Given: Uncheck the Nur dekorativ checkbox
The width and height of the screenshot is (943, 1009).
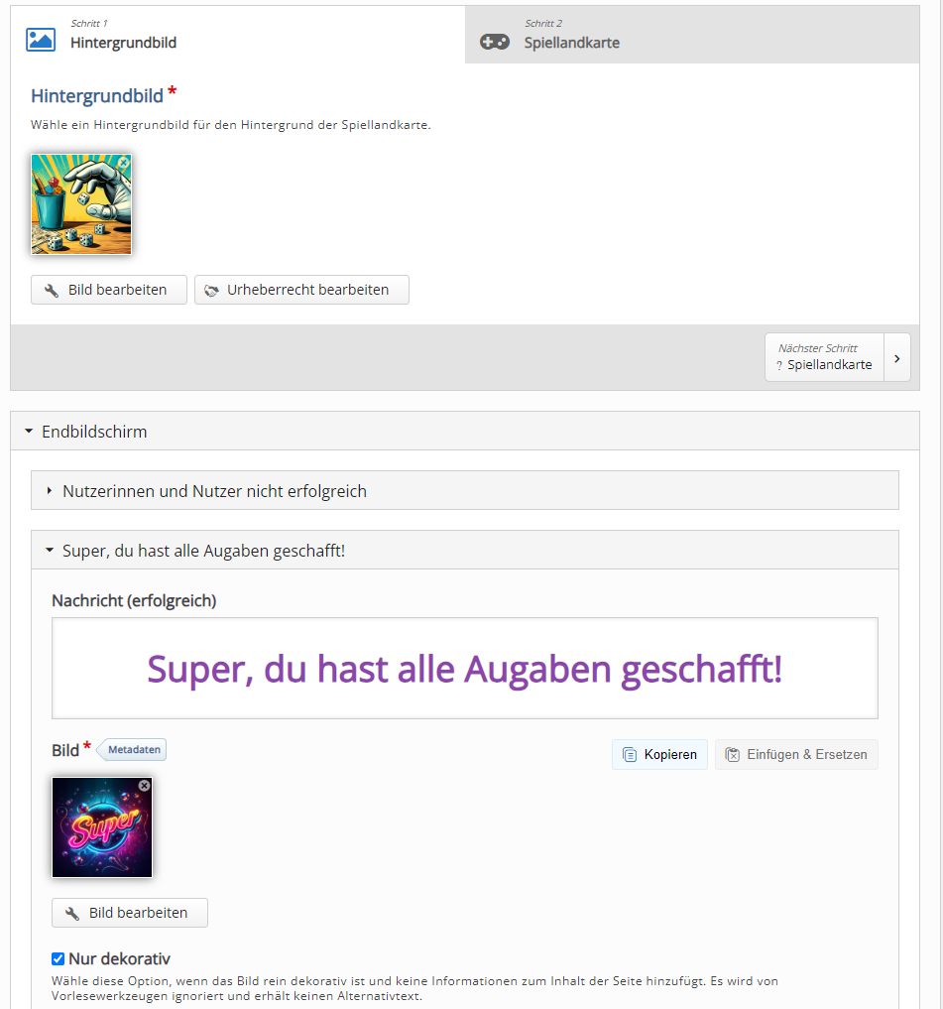Looking at the screenshot, I should pos(58,958).
